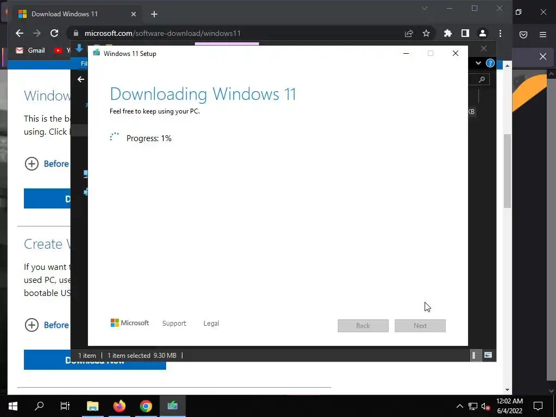Image resolution: width=556 pixels, height=417 pixels.
Task: Open Firefox from the taskbar
Action: (119, 406)
